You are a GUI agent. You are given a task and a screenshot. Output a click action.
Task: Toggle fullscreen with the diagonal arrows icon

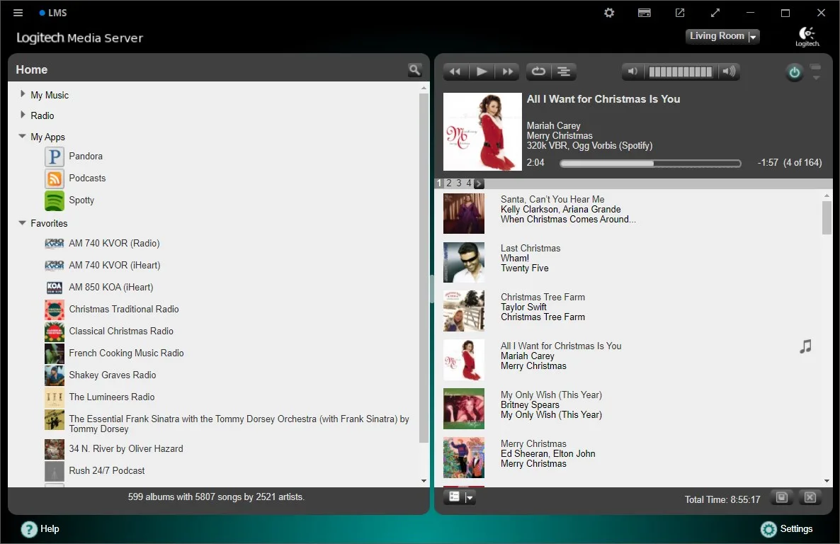click(715, 13)
